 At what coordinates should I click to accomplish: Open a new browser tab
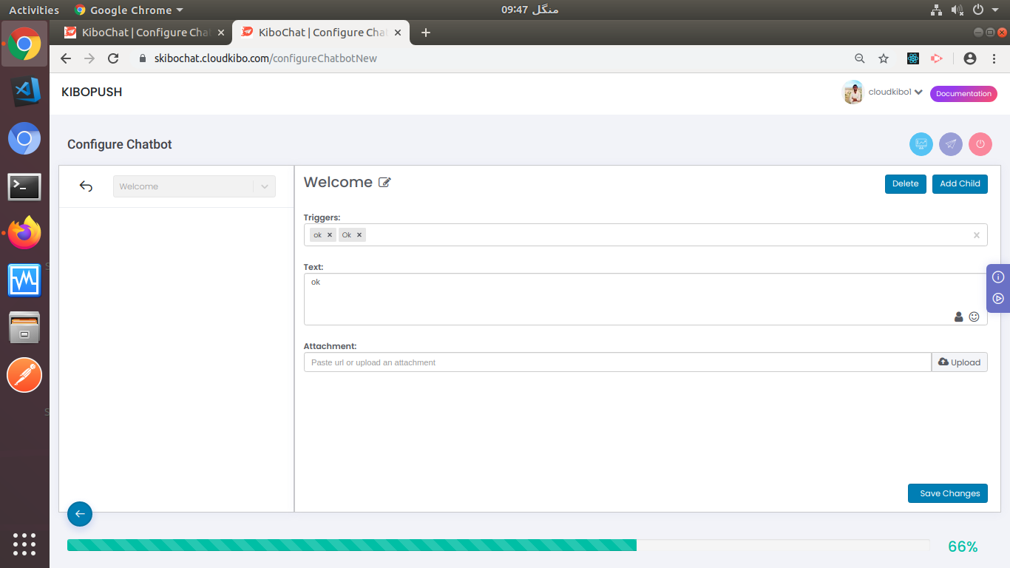pos(425,33)
